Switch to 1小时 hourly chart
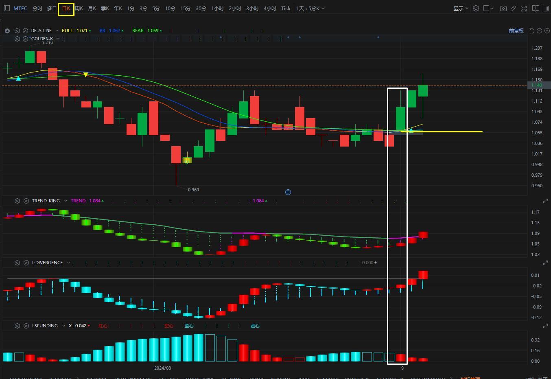 pos(217,8)
